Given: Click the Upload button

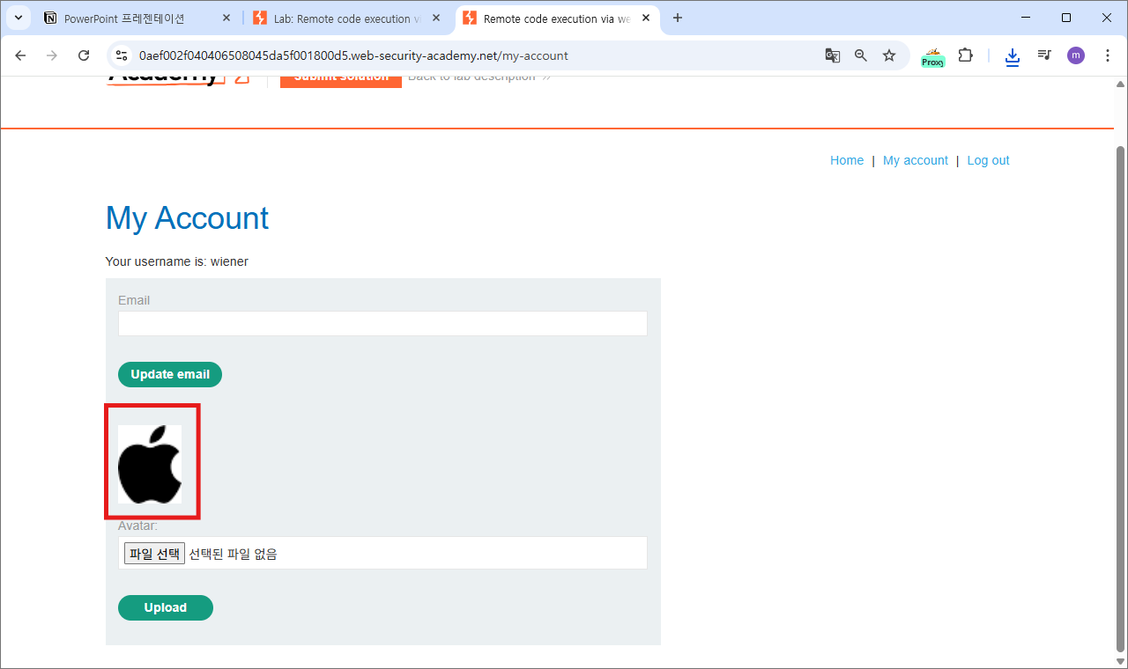Looking at the screenshot, I should 166,607.
